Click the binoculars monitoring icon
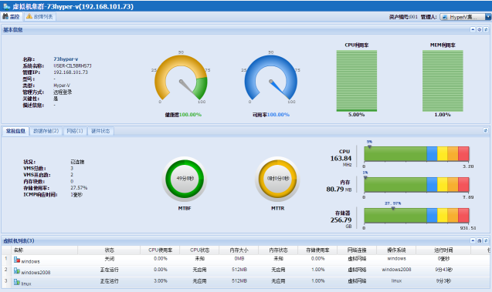The width and height of the screenshot is (492, 292). [x=5, y=16]
